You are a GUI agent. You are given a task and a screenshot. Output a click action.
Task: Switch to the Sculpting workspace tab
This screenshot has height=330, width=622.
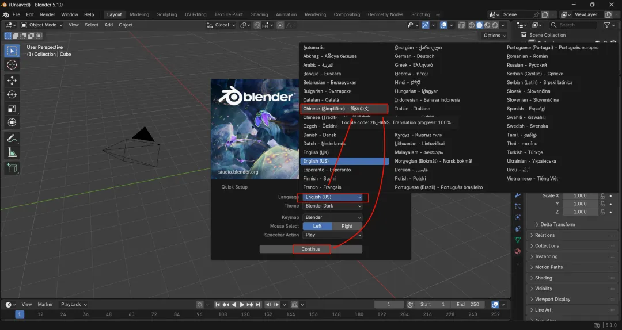pyautogui.click(x=167, y=14)
